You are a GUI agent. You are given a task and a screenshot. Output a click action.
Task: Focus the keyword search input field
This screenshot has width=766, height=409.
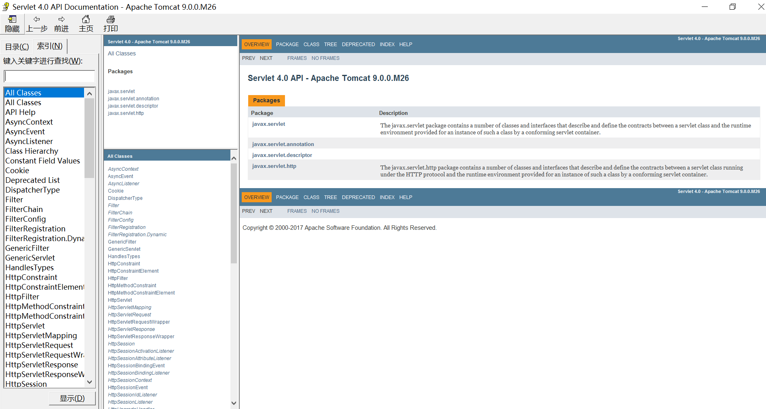(49, 76)
